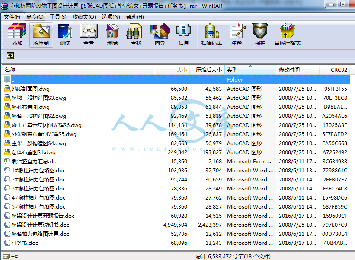This screenshot has width=355, height=260.
Task: Sort by the 名称 column header
Action: pos(79,70)
